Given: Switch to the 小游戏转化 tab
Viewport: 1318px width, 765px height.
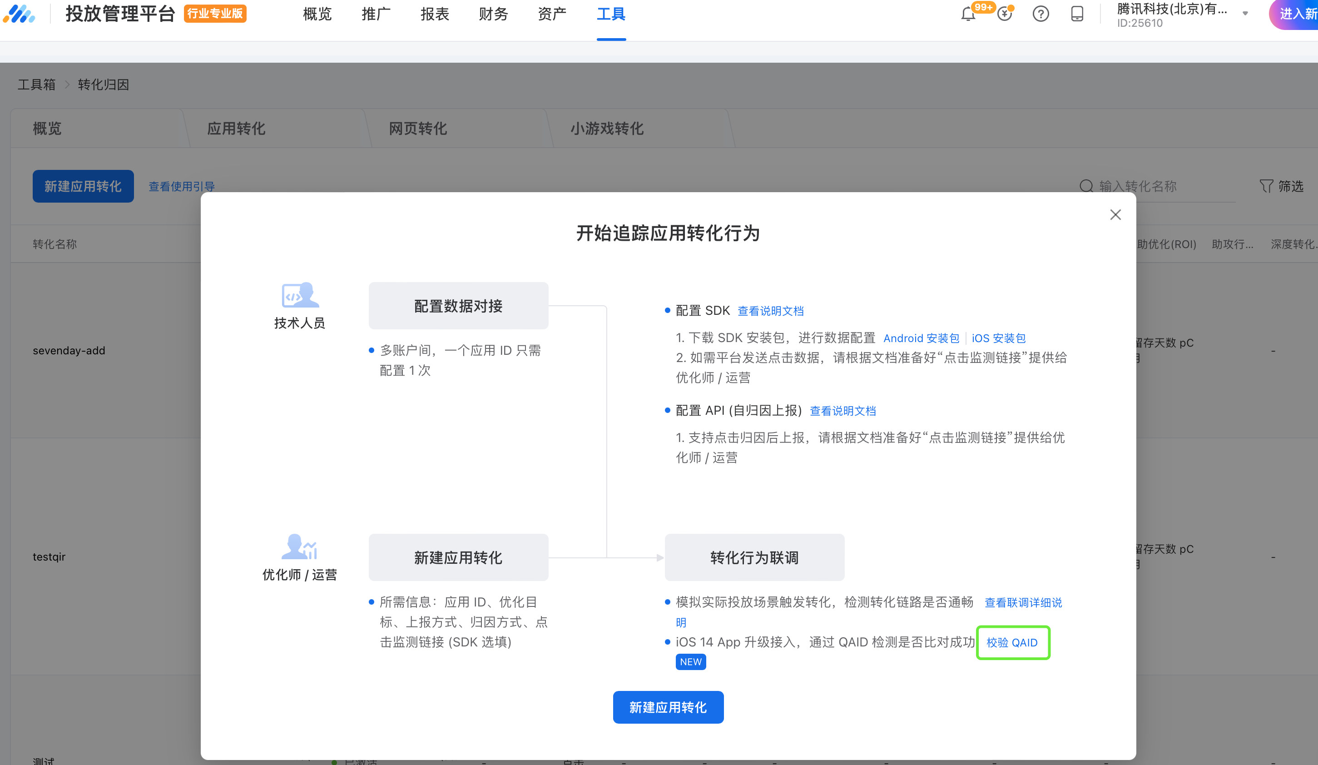Looking at the screenshot, I should pos(607,129).
